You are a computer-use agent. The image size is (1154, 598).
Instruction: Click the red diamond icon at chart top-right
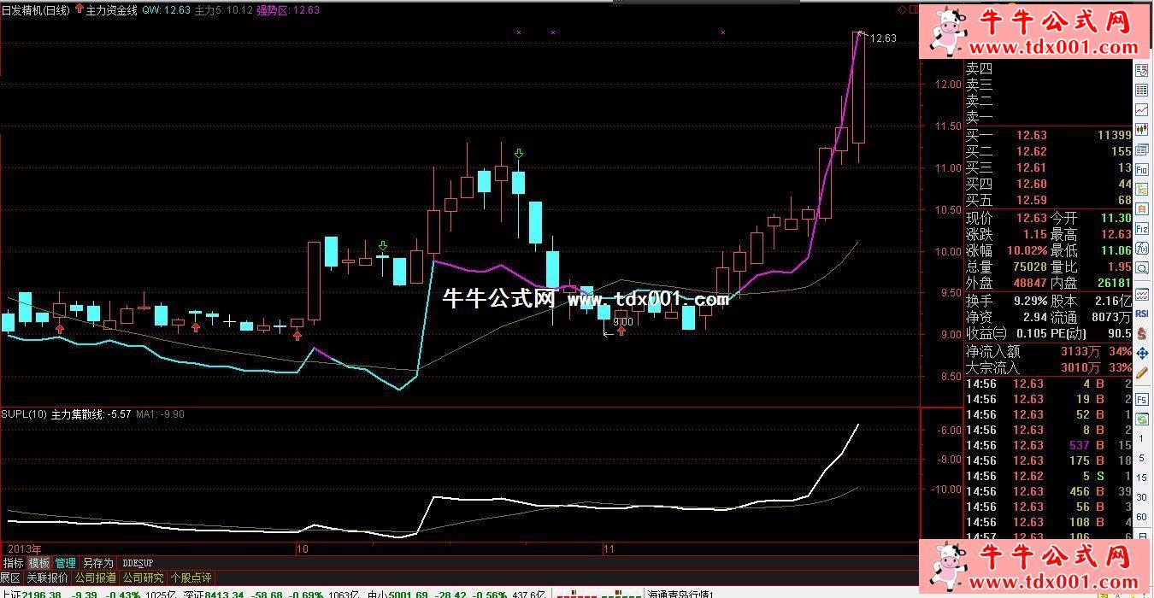pyautogui.click(x=901, y=9)
